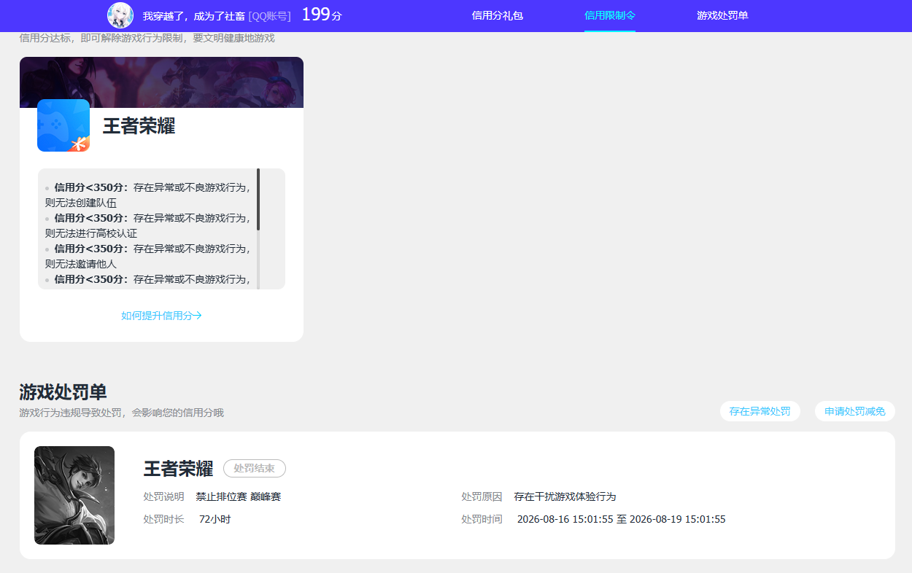The height and width of the screenshot is (573, 912).
Task: Click the 游戏行为违规导致处罚 subtitle text
Action: [x=122, y=413]
